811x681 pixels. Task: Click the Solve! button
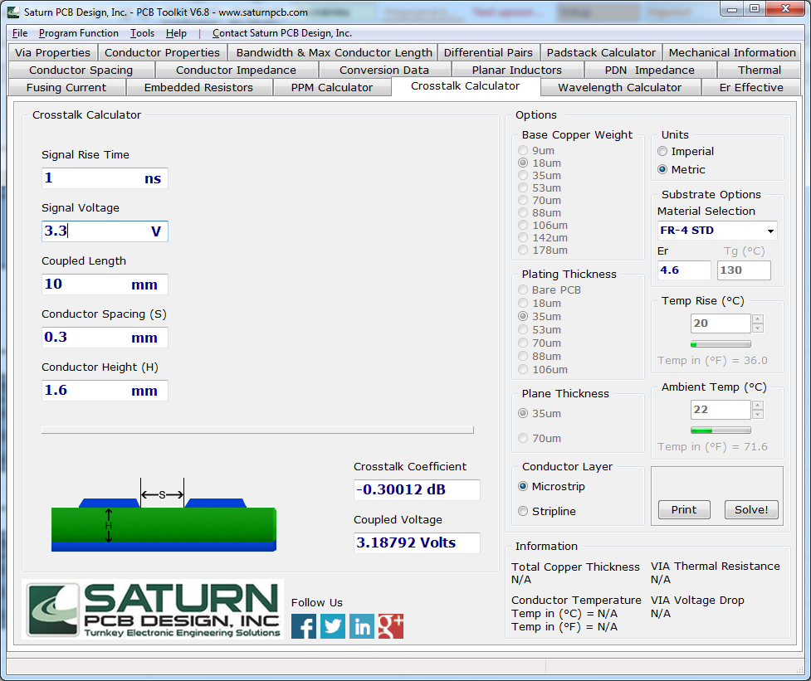750,509
